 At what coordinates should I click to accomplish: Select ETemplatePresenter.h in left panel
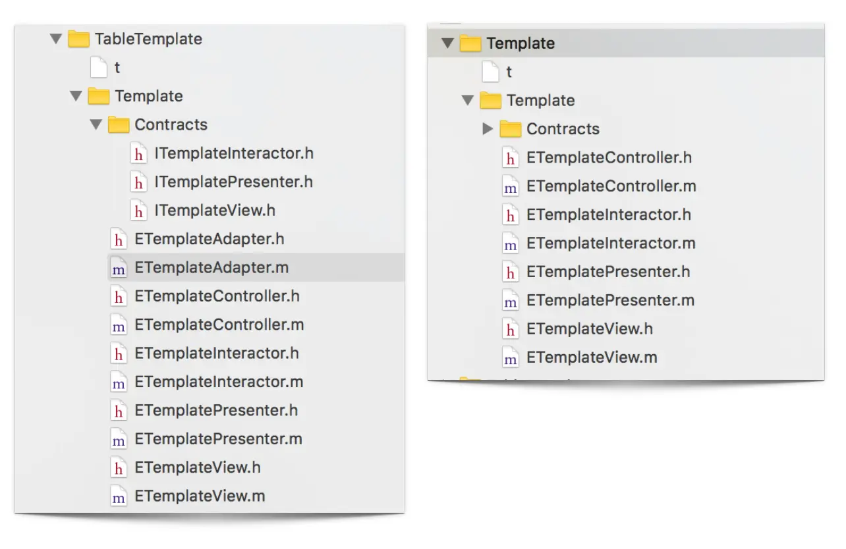[216, 411]
